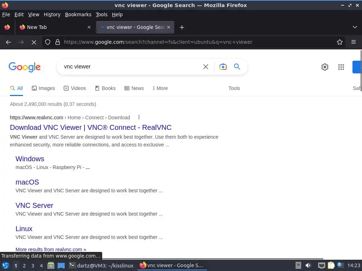
Task: Open the desktop start menu icon
Action: click(6, 265)
